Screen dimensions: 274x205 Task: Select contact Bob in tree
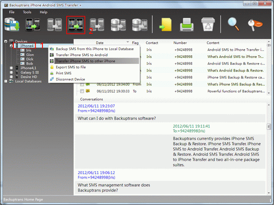(x=30, y=63)
